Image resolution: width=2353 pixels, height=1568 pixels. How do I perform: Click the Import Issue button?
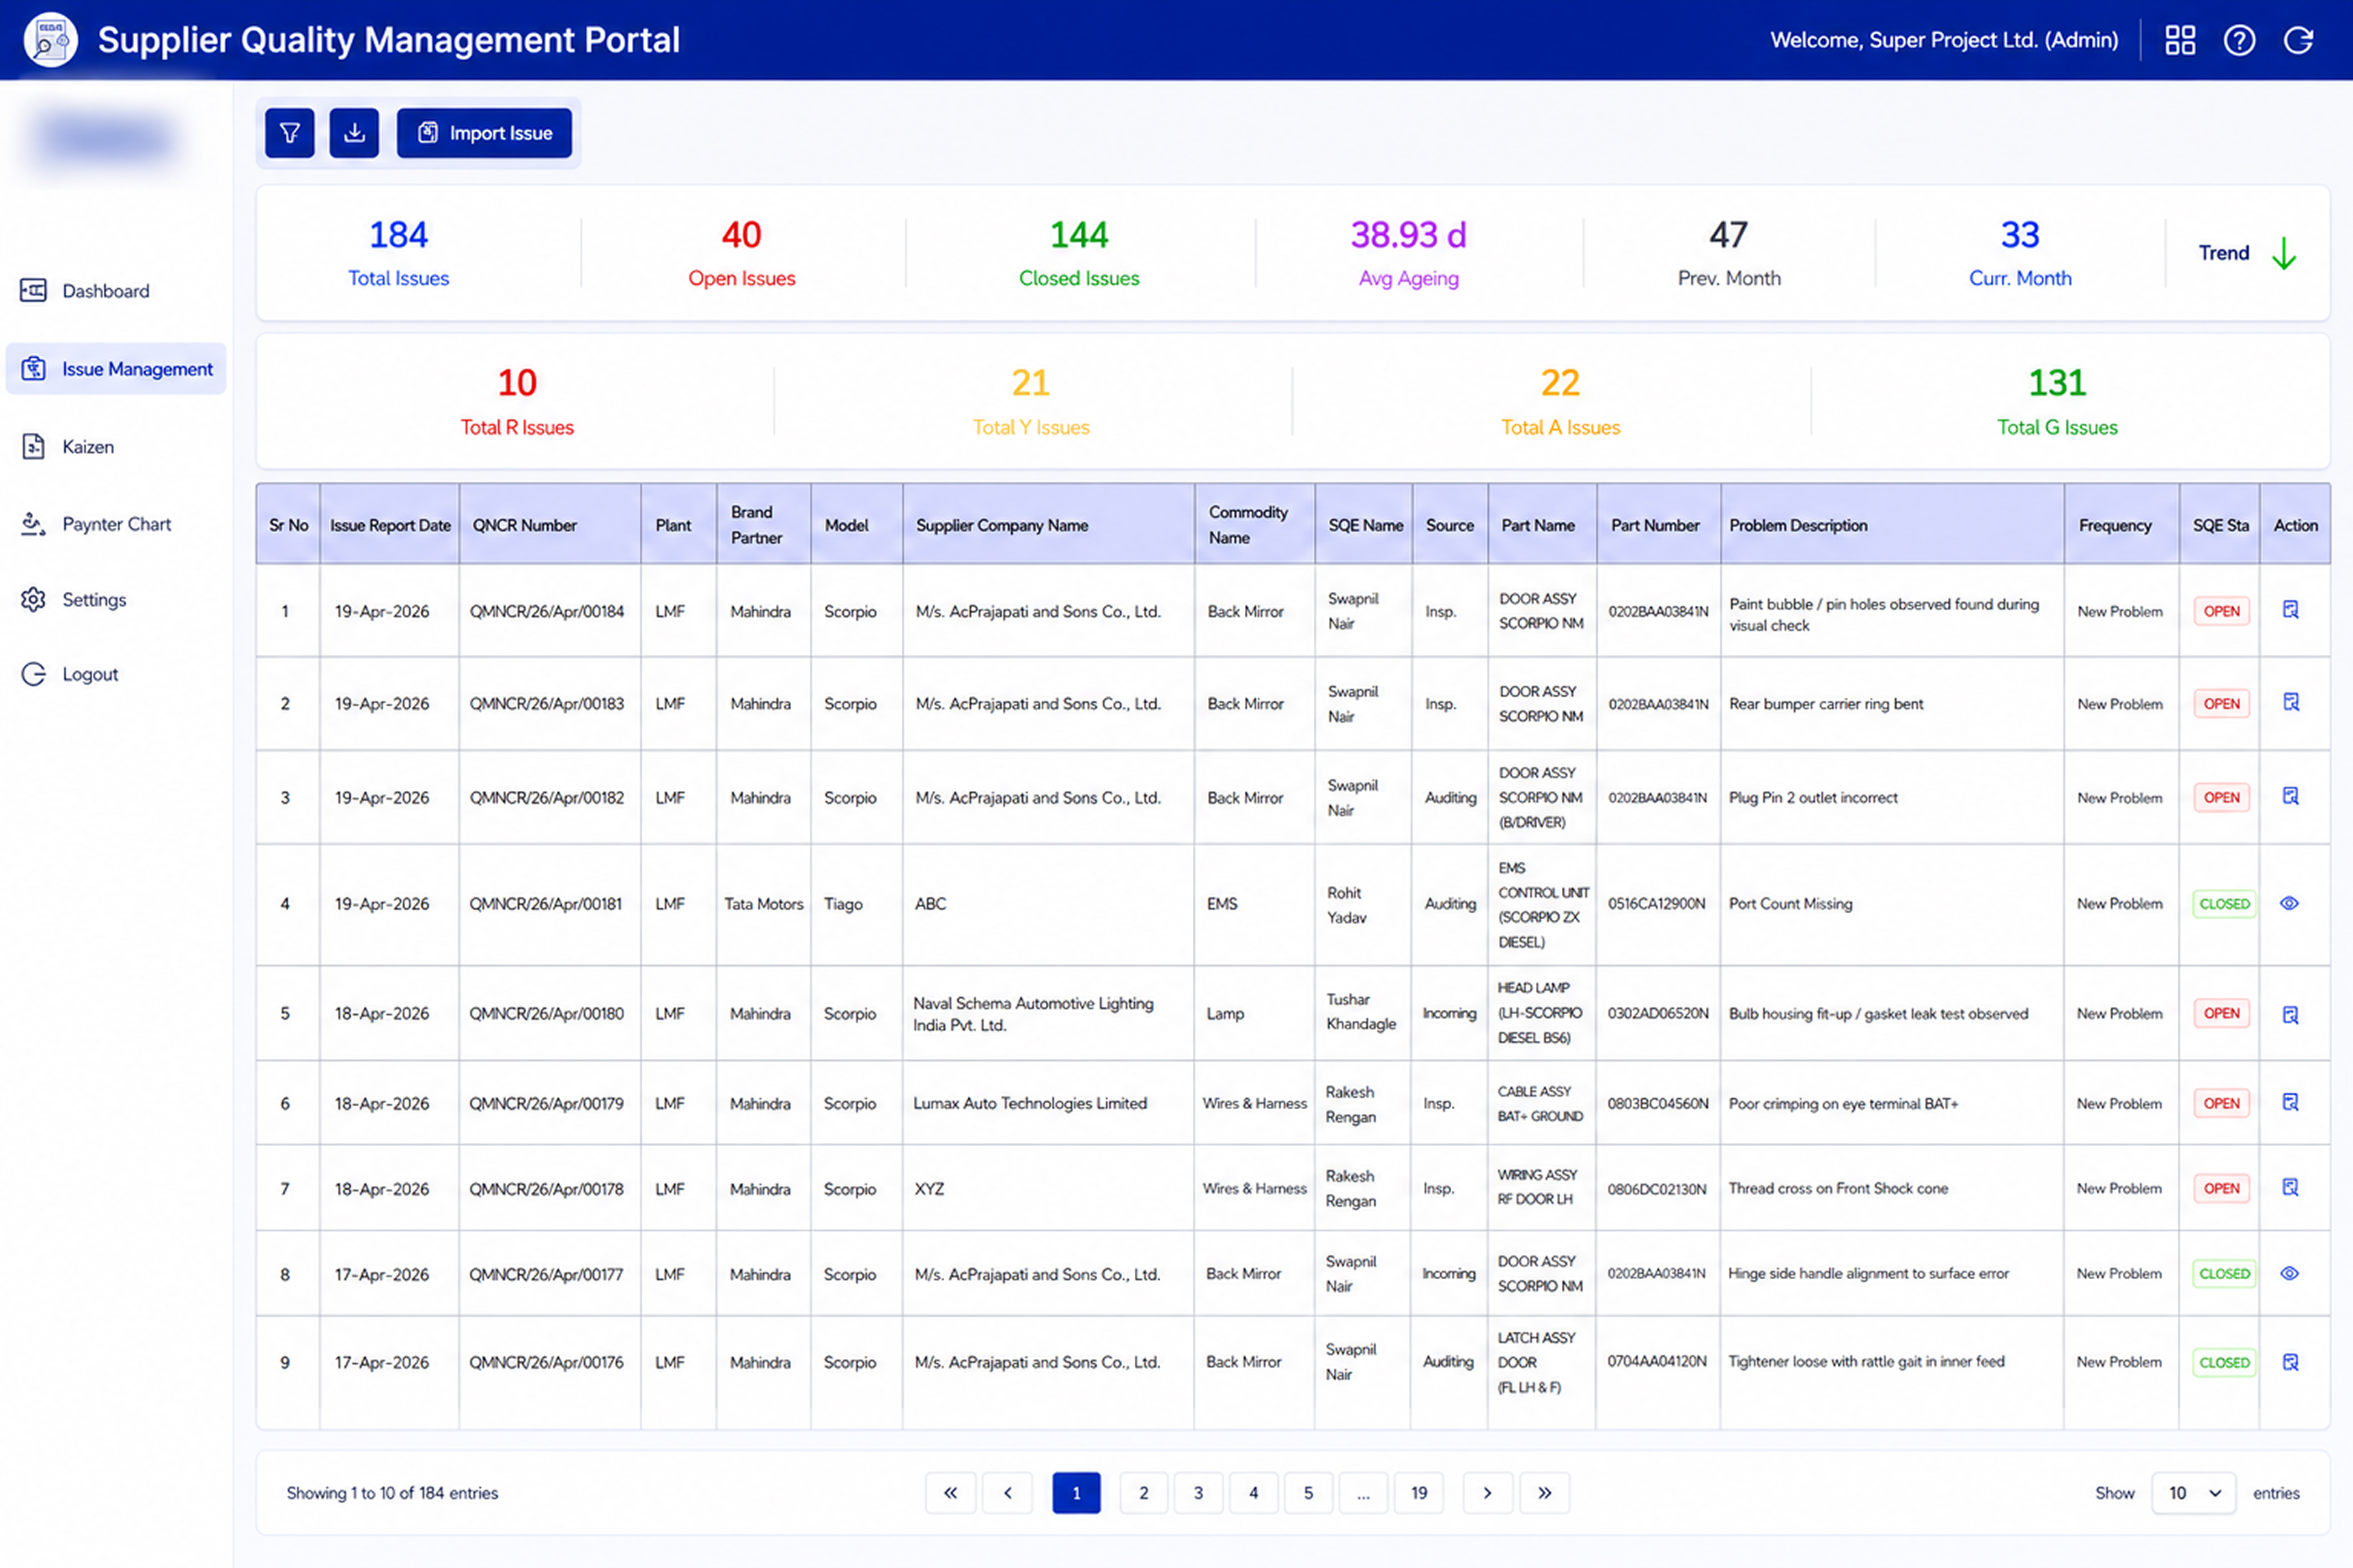tap(484, 133)
